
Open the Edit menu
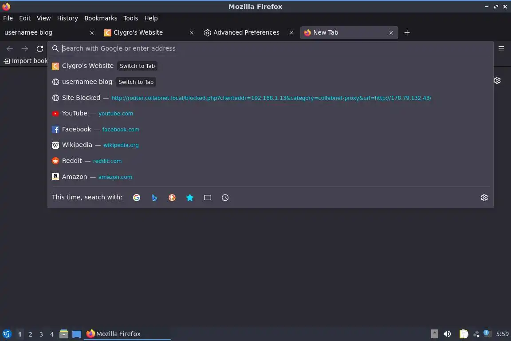[x=25, y=18]
